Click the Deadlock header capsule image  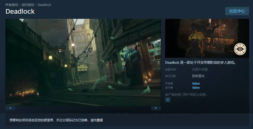tap(207, 38)
